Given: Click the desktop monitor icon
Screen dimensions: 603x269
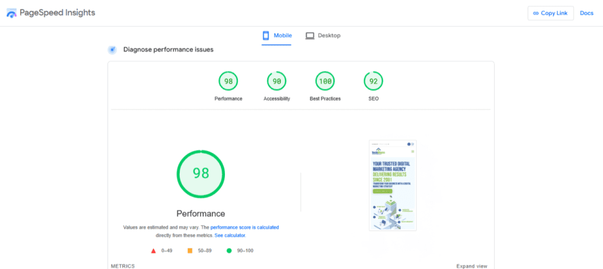Looking at the screenshot, I should coord(310,36).
